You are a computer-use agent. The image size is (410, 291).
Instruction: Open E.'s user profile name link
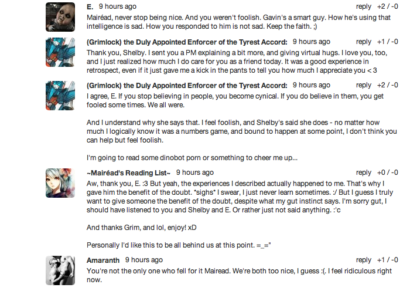coord(90,6)
